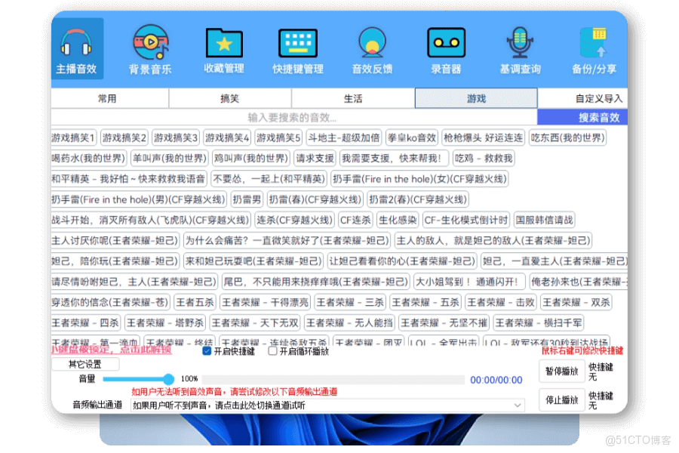Play 扔雷2(春)(CF穿越火线) sound
This screenshot has width=679, height=453.
tap(417, 199)
